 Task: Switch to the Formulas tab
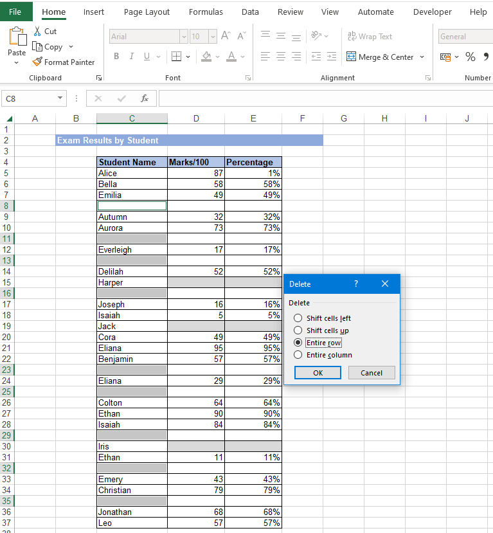[x=206, y=12]
